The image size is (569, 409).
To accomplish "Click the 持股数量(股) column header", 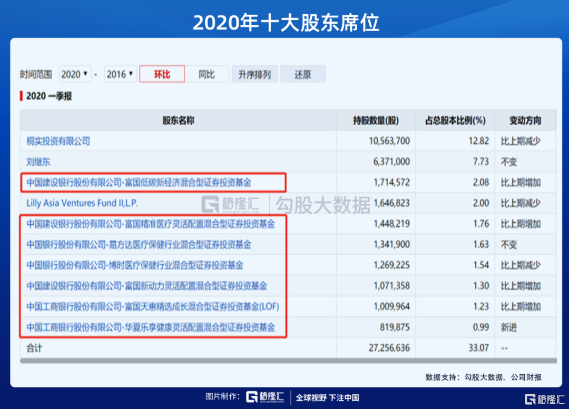I will (376, 121).
